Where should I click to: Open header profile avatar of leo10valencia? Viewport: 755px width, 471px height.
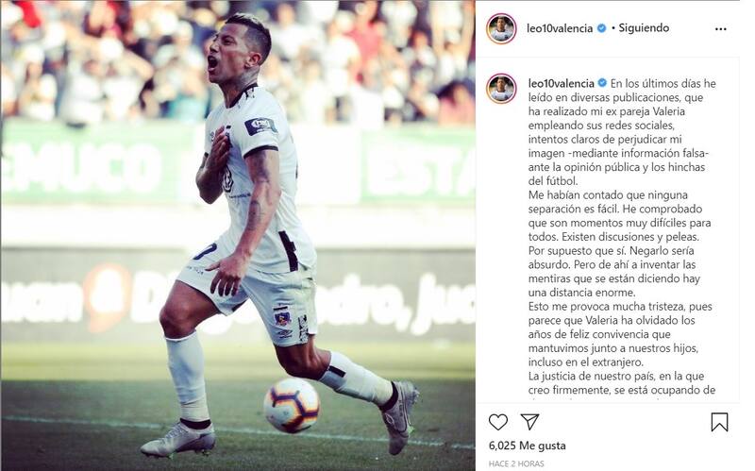pyautogui.click(x=501, y=29)
